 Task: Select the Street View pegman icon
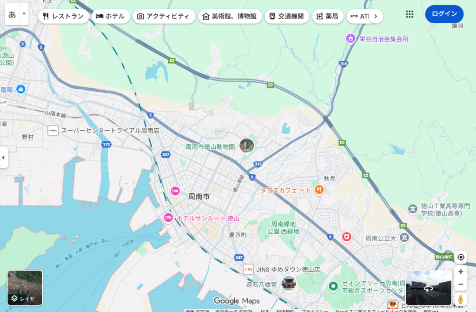(460, 299)
